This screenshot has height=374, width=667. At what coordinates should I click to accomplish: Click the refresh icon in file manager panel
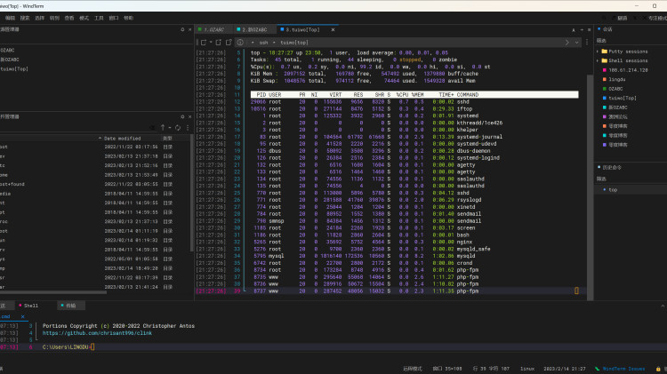178,128
